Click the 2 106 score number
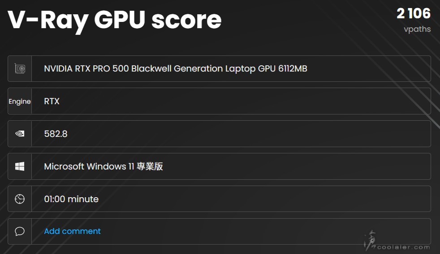This screenshot has width=440, height=254. point(413,13)
